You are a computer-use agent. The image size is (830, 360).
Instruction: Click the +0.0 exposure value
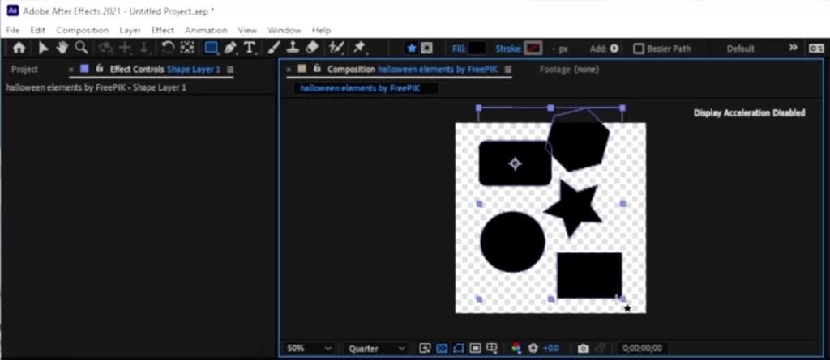(551, 349)
